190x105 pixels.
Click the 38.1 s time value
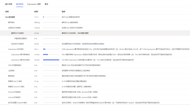click(x=36, y=49)
